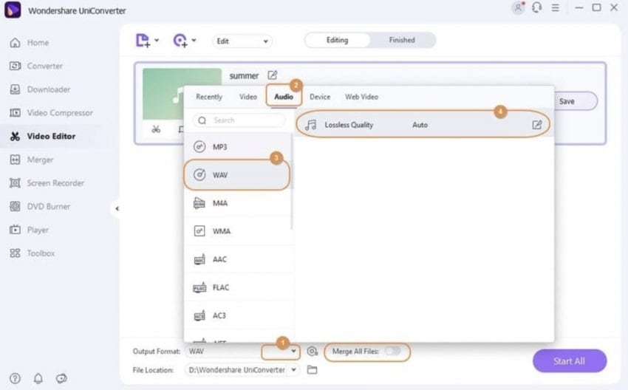The image size is (628, 390).
Task: Select the Audio format tab
Action: pos(284,97)
